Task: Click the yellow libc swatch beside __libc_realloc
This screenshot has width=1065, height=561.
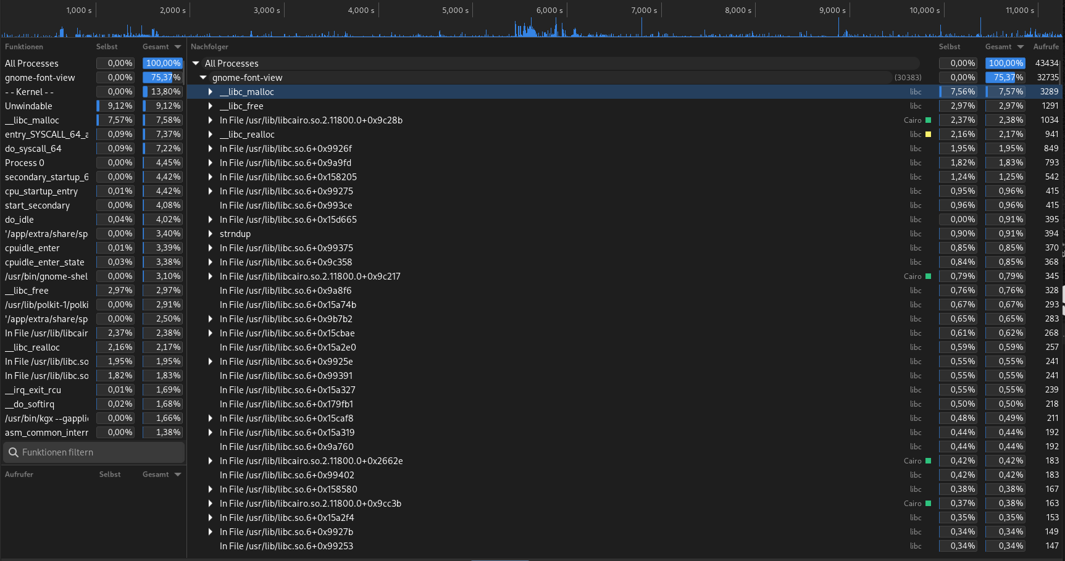Action: (x=928, y=135)
